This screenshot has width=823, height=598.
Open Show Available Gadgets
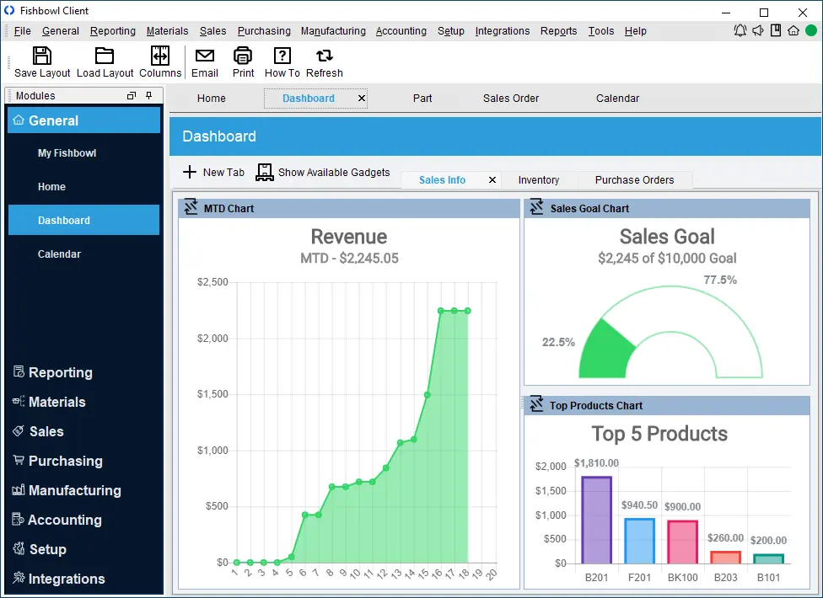pyautogui.click(x=323, y=172)
